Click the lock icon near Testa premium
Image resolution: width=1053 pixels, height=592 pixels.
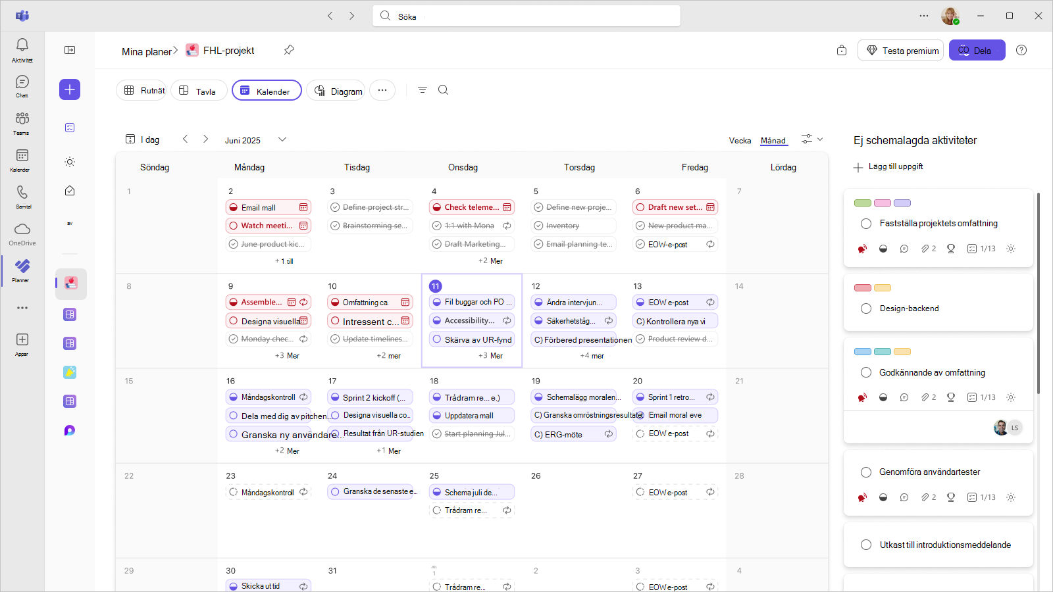pos(842,50)
